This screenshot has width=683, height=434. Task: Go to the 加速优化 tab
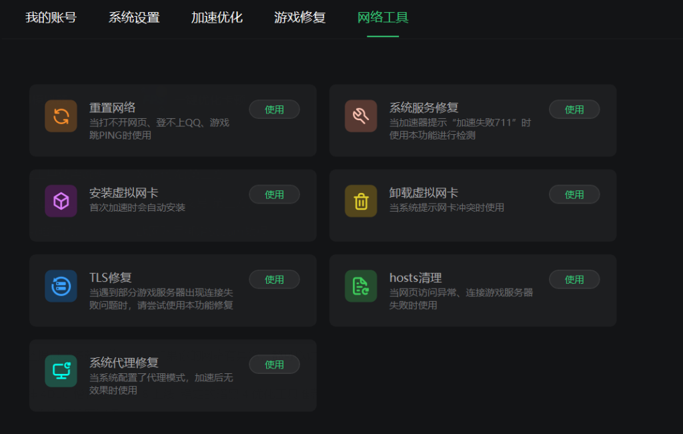[x=217, y=17]
